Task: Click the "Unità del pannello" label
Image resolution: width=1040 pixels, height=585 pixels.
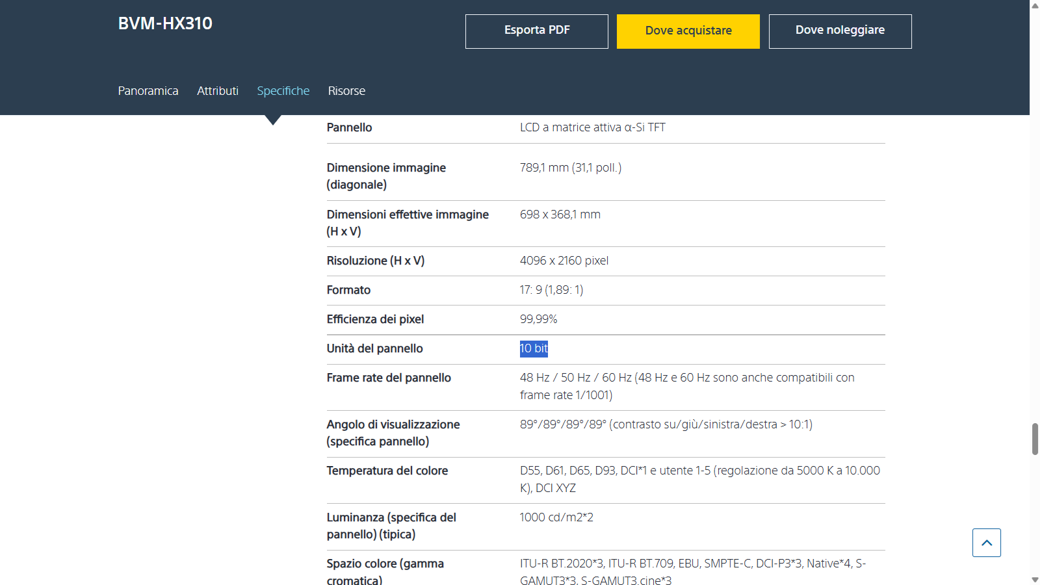Action: coord(374,348)
